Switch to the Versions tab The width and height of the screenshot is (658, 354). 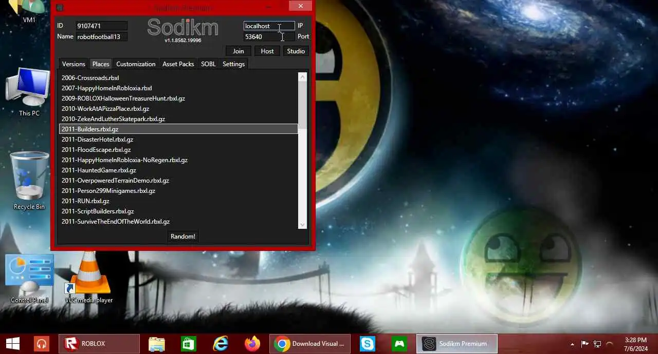tap(74, 64)
